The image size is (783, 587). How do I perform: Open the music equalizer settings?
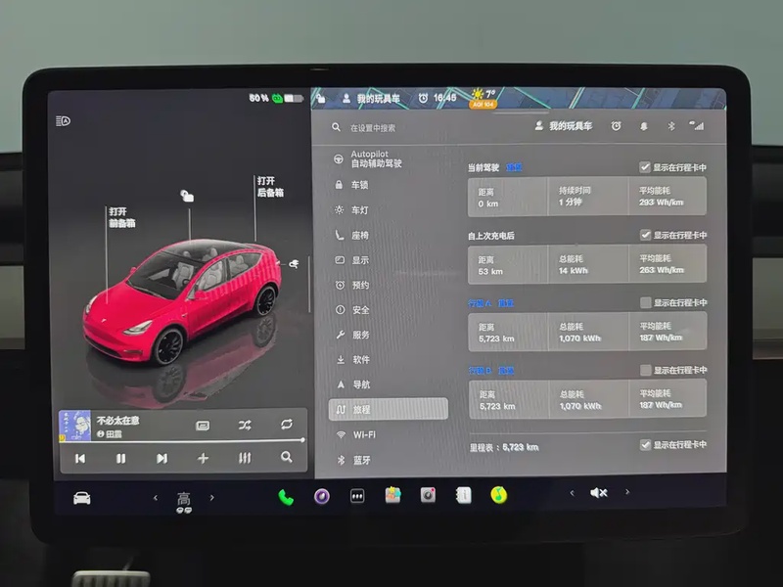245,458
